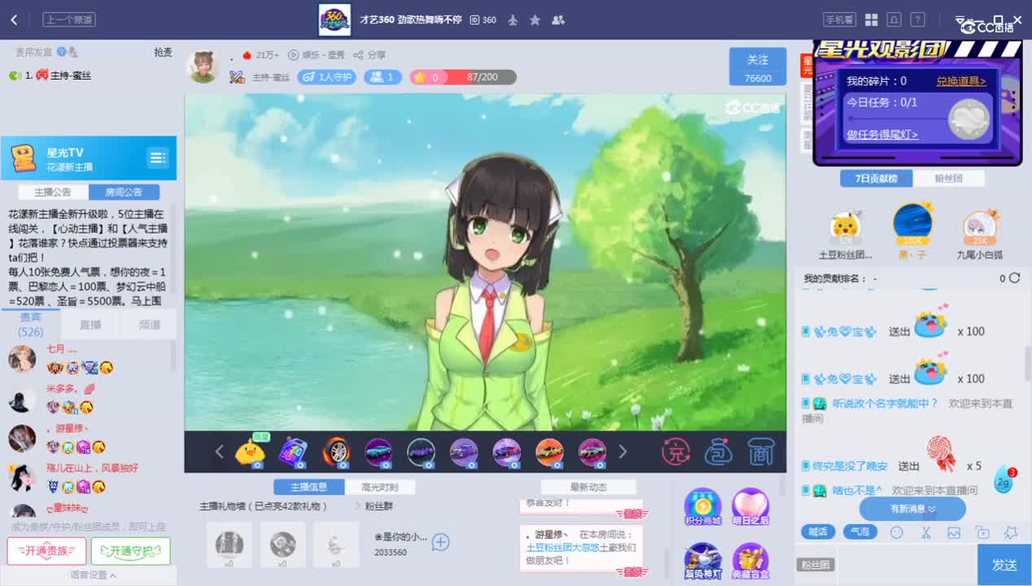Click the picture send icon
This screenshot has height=586, width=1032.
pos(954,532)
